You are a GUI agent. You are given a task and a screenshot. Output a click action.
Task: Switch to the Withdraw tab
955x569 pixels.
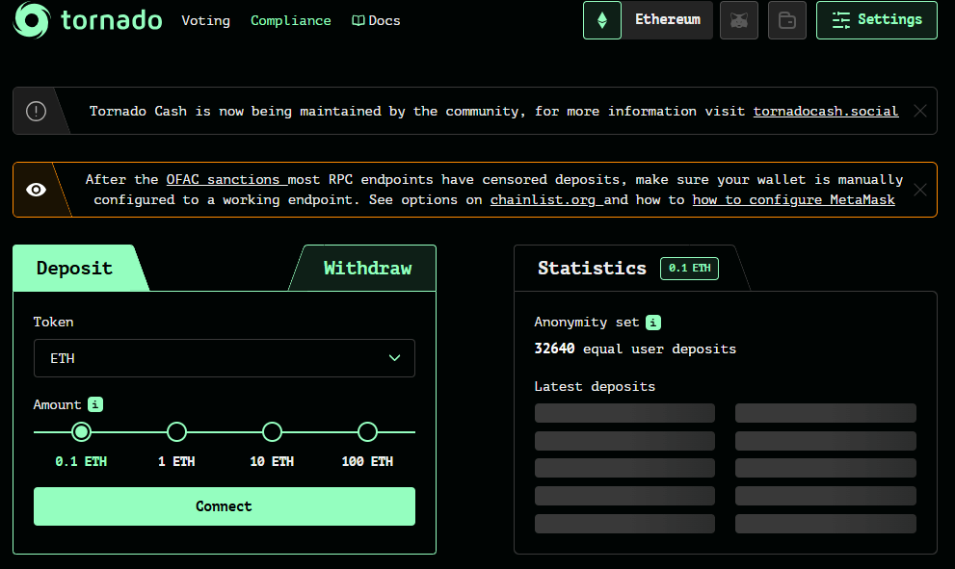click(367, 268)
